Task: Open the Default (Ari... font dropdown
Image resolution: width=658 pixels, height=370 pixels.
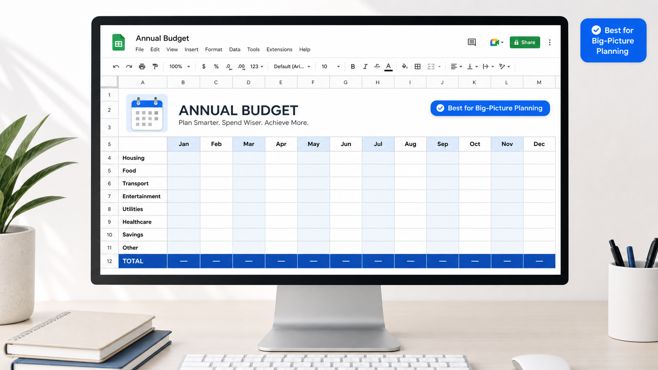Action: pyautogui.click(x=292, y=66)
